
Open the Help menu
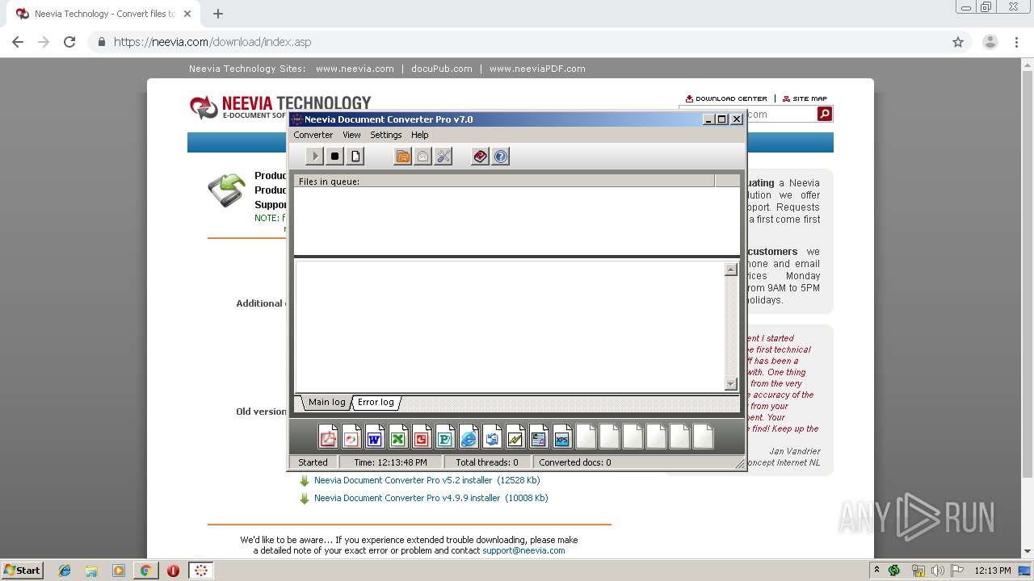click(419, 135)
